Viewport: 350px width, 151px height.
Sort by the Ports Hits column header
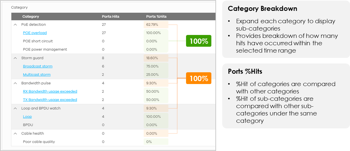point(110,16)
